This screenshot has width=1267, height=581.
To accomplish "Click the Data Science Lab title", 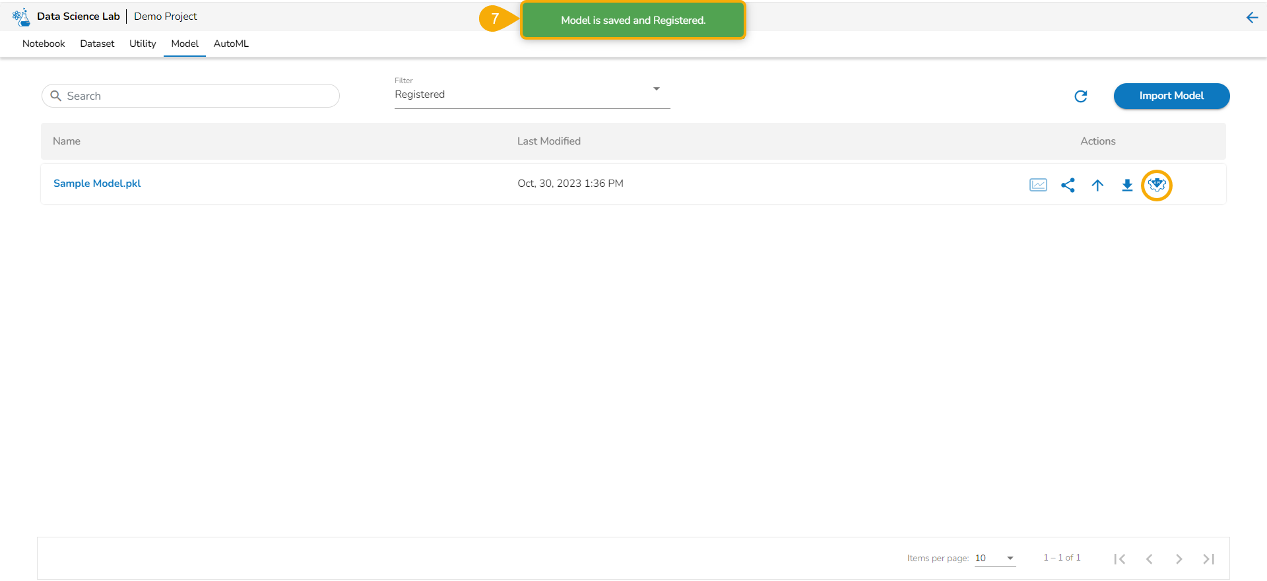I will pos(79,17).
